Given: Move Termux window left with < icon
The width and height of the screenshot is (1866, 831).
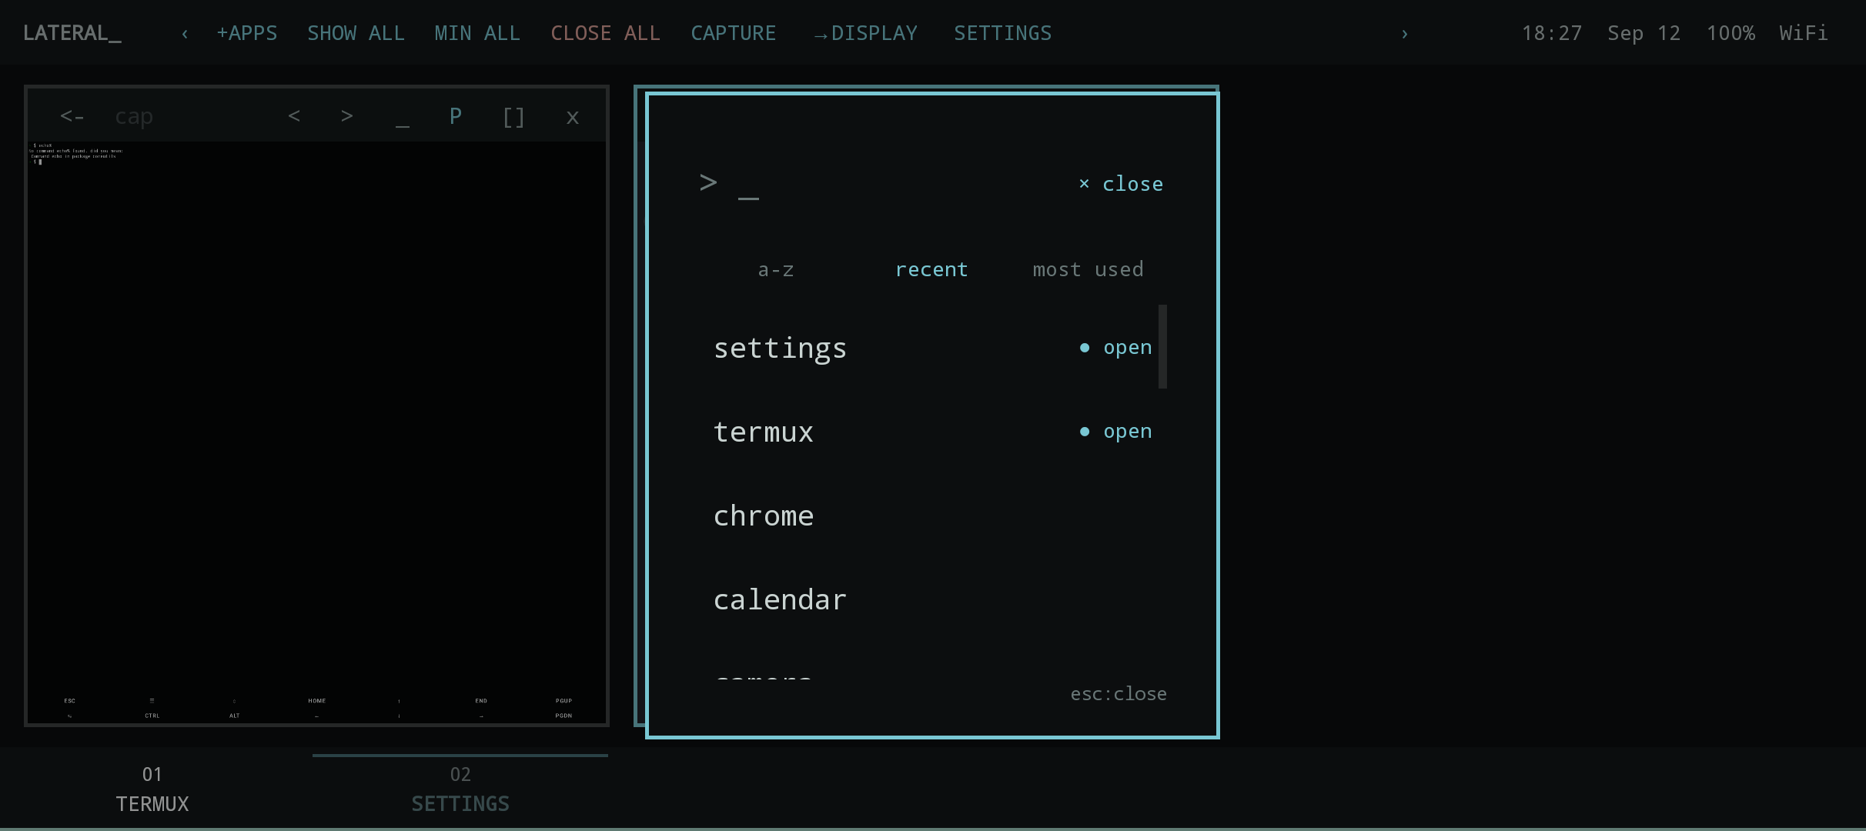Looking at the screenshot, I should click(x=294, y=116).
